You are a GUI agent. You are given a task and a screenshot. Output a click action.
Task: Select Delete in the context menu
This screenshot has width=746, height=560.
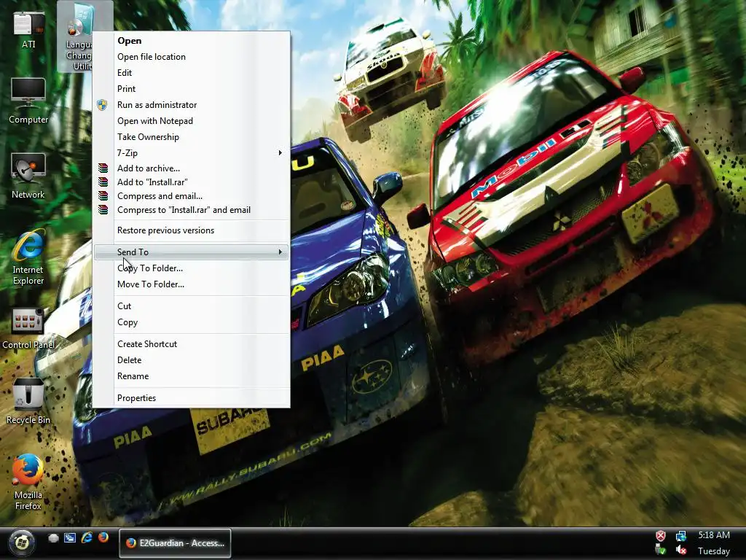tap(192, 360)
